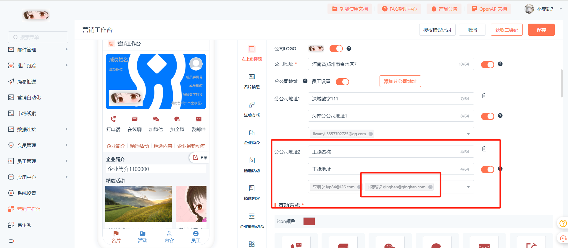Remove liwanyi tag with x
This screenshot has width=568, height=248.
(371, 134)
